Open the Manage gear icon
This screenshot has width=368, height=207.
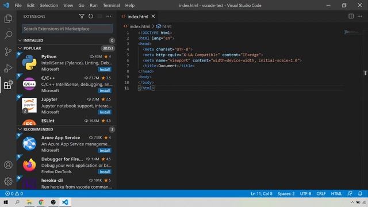(8, 181)
